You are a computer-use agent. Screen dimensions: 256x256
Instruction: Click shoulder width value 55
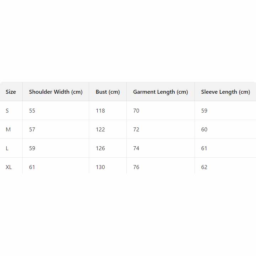pyautogui.click(x=32, y=111)
